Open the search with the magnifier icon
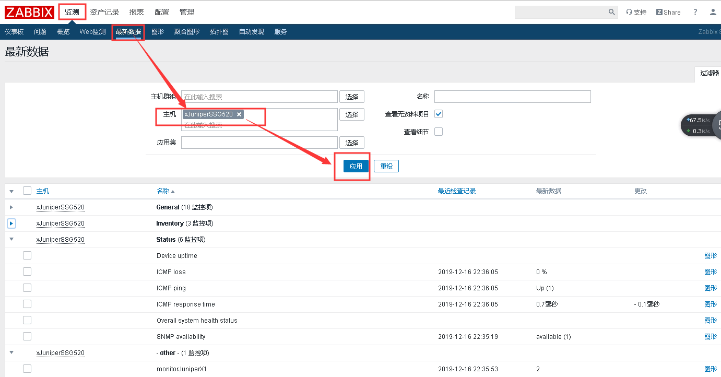The image size is (721, 377). pyautogui.click(x=611, y=11)
